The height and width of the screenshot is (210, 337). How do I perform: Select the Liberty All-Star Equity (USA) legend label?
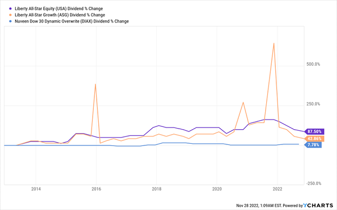coord(58,9)
